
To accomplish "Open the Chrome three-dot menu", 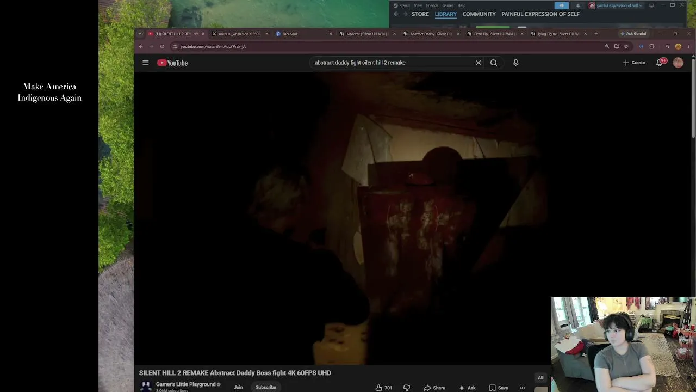I will click(x=688, y=46).
